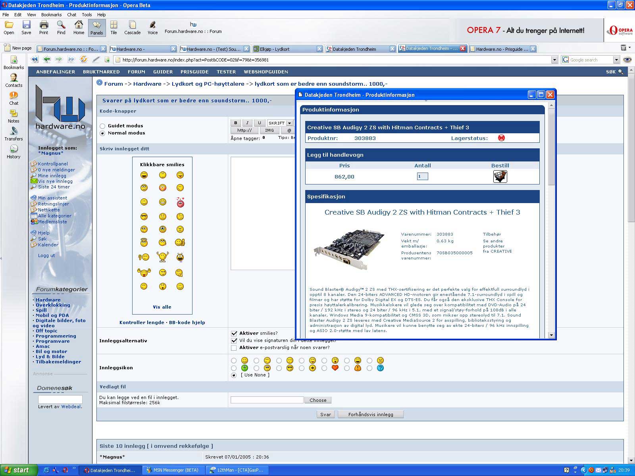Viewport: 635px width, 476px height.
Task: Open the Find tool in the toolbar
Action: pos(61,28)
